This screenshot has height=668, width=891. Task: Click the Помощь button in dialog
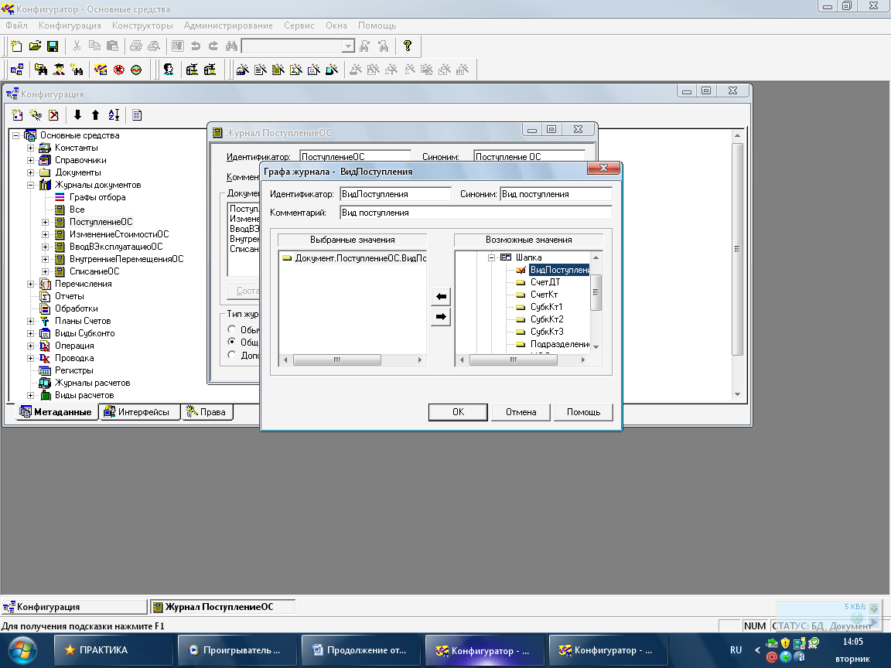584,412
